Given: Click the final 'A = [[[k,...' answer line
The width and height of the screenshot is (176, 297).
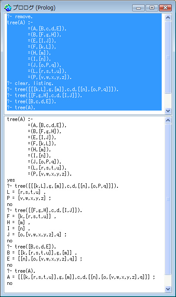Looking at the screenshot, I should tap(81, 277).
